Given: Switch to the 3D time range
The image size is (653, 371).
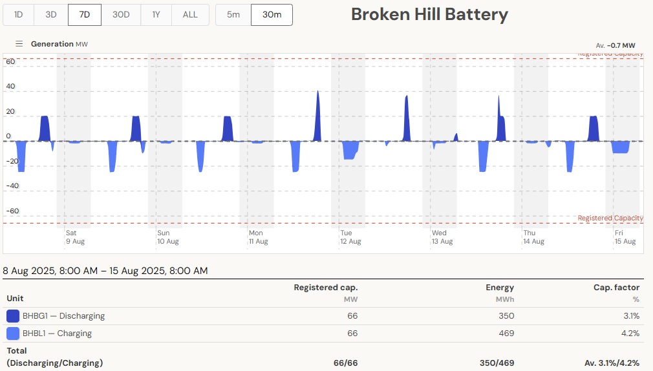Looking at the screenshot, I should [x=51, y=14].
